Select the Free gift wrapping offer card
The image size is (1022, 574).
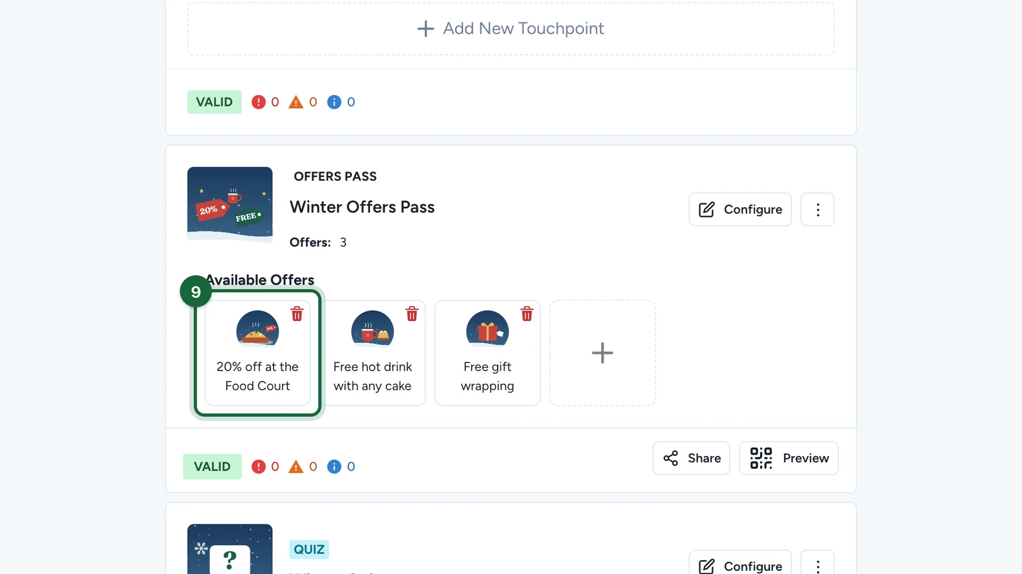pos(487,353)
